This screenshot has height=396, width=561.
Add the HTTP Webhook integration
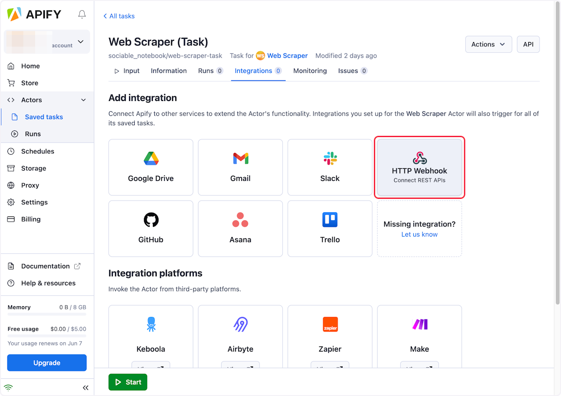(x=419, y=167)
